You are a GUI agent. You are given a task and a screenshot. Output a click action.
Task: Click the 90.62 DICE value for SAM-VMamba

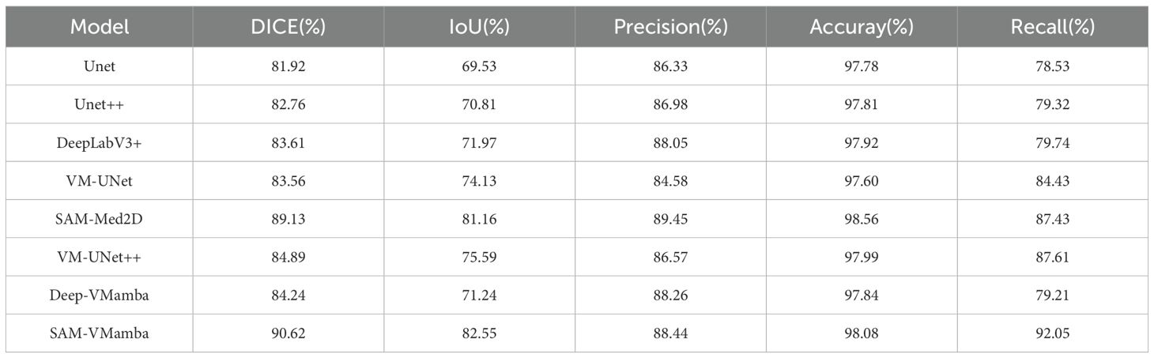[288, 334]
